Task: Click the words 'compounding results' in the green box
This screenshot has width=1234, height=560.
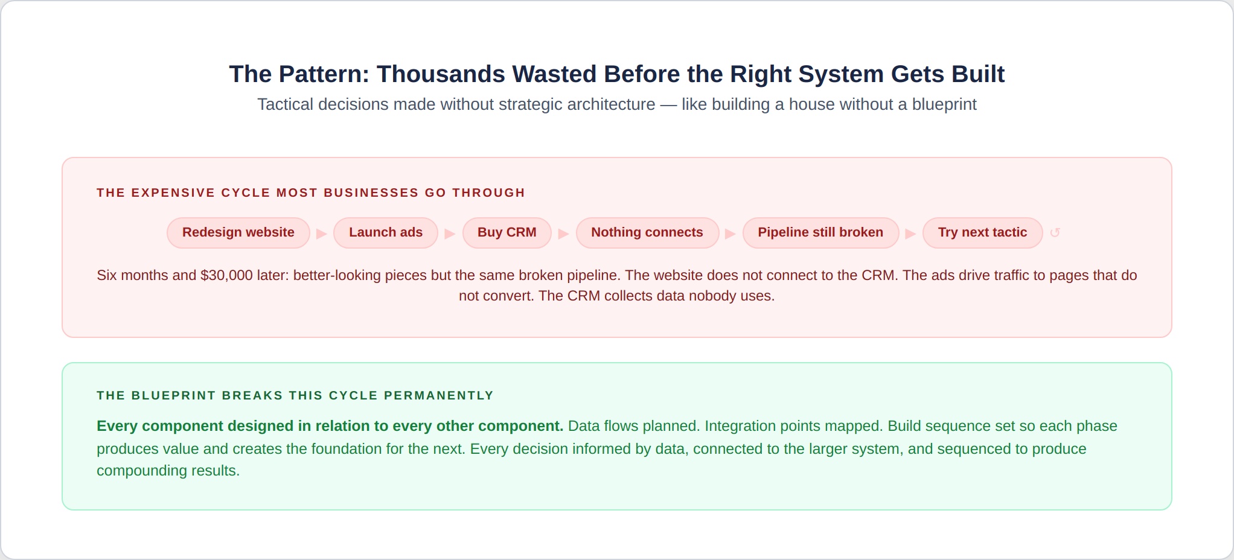Action: click(x=168, y=471)
